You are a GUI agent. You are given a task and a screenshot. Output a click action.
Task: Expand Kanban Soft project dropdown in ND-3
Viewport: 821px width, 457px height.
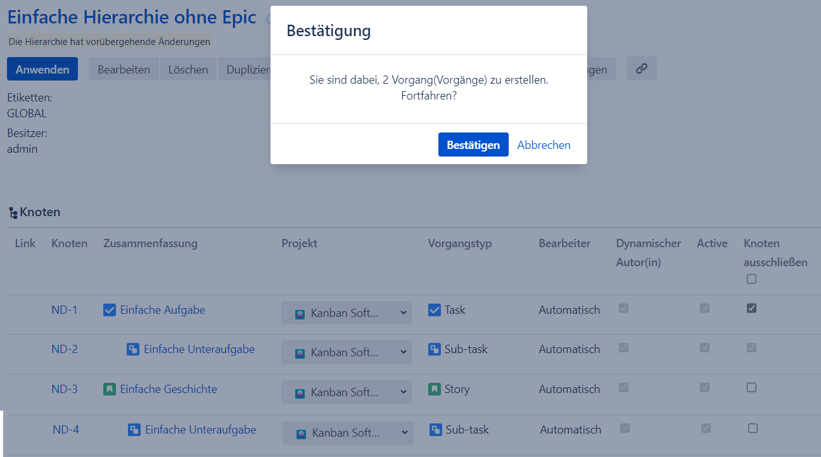347,392
